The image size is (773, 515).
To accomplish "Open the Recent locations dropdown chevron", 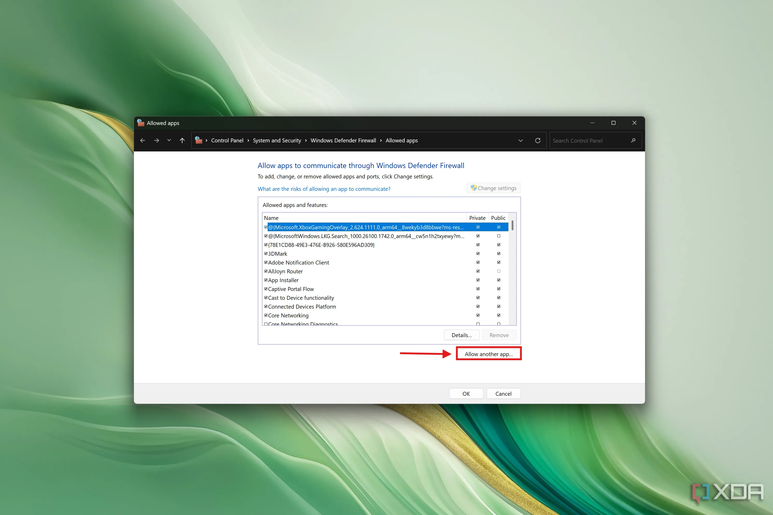I will point(169,141).
